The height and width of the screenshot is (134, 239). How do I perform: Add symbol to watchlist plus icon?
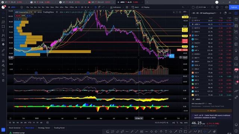tap(220, 13)
